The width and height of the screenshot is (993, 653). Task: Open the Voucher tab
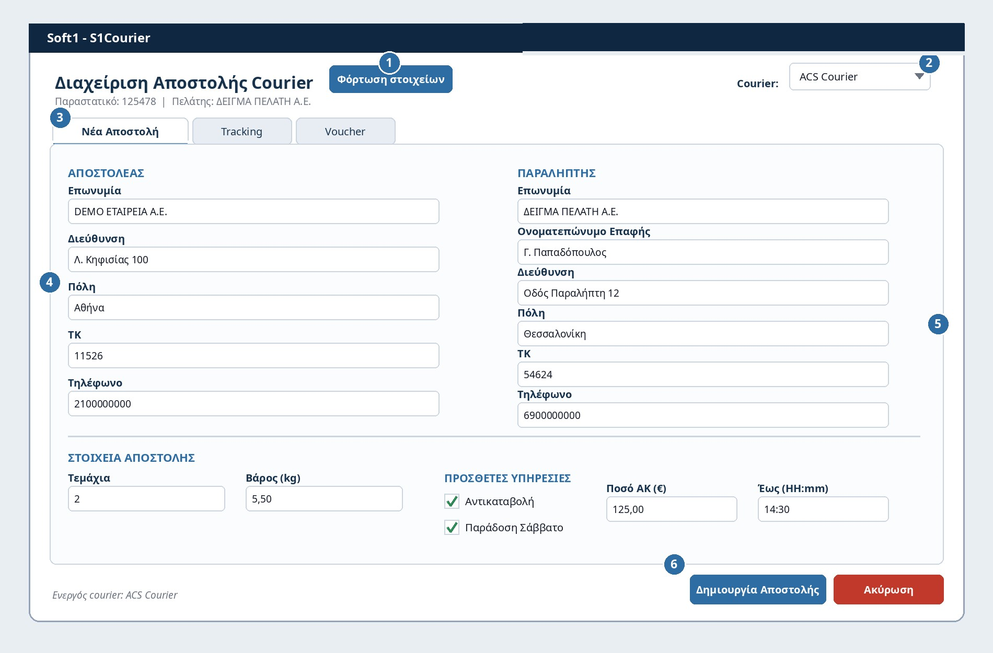(345, 131)
